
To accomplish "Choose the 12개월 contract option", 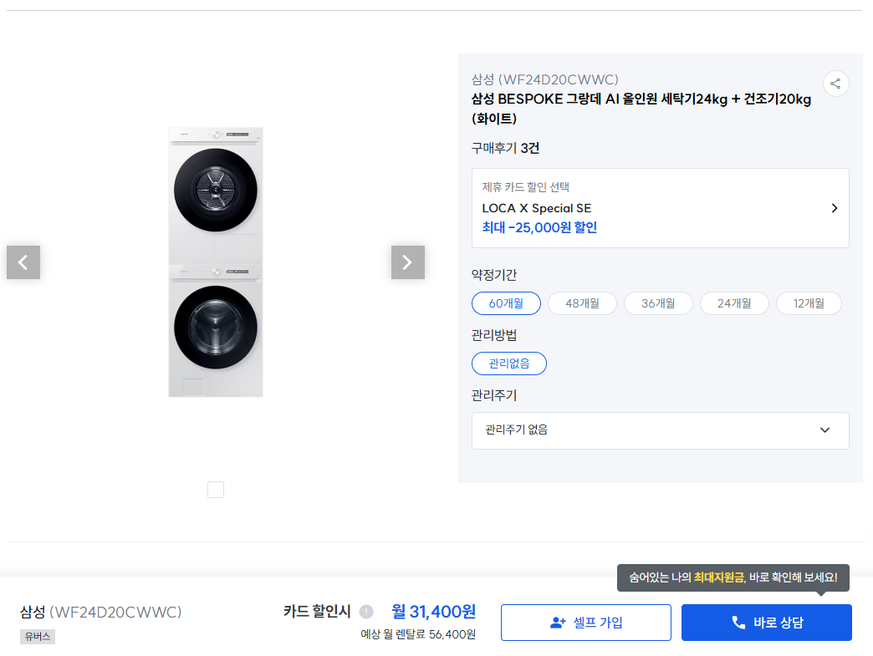I will click(x=809, y=303).
